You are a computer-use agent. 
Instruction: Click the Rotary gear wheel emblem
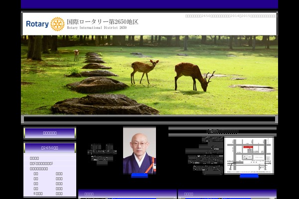tap(57, 24)
